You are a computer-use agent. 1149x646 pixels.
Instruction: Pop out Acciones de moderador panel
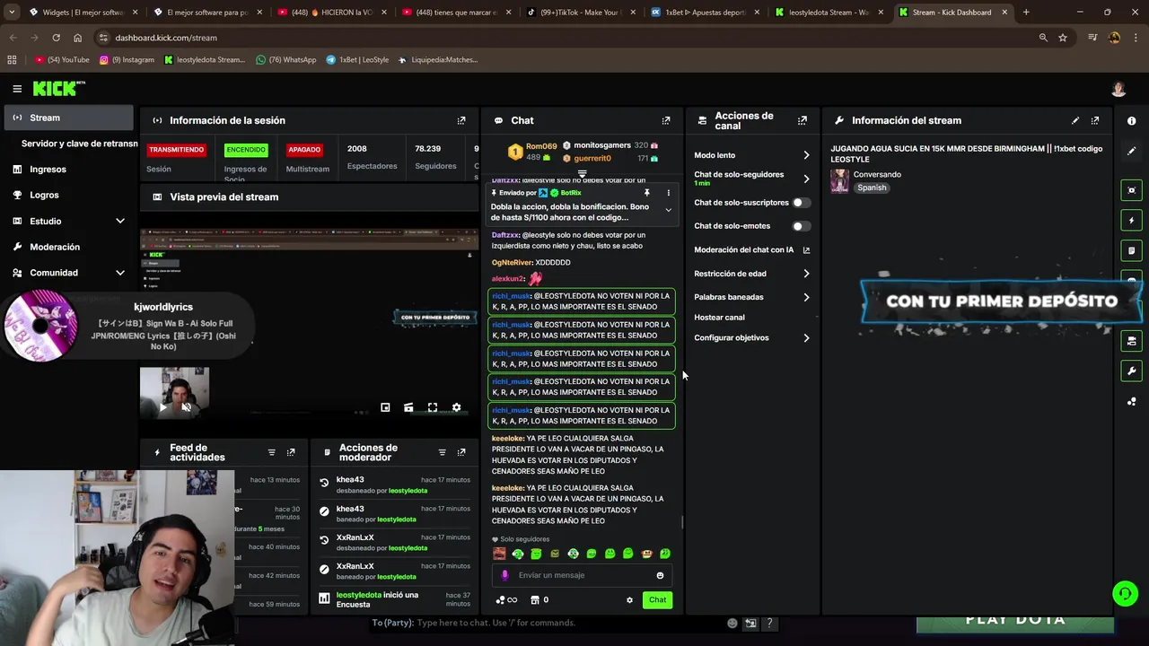point(461,452)
